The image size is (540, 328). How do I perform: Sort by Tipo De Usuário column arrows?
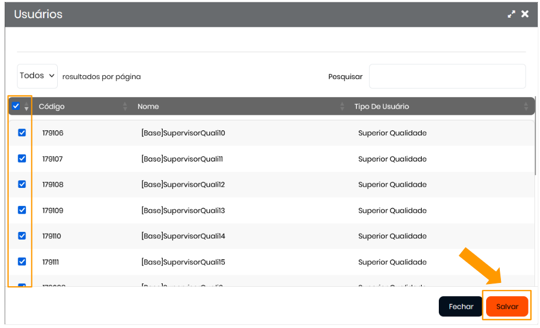pyautogui.click(x=526, y=107)
